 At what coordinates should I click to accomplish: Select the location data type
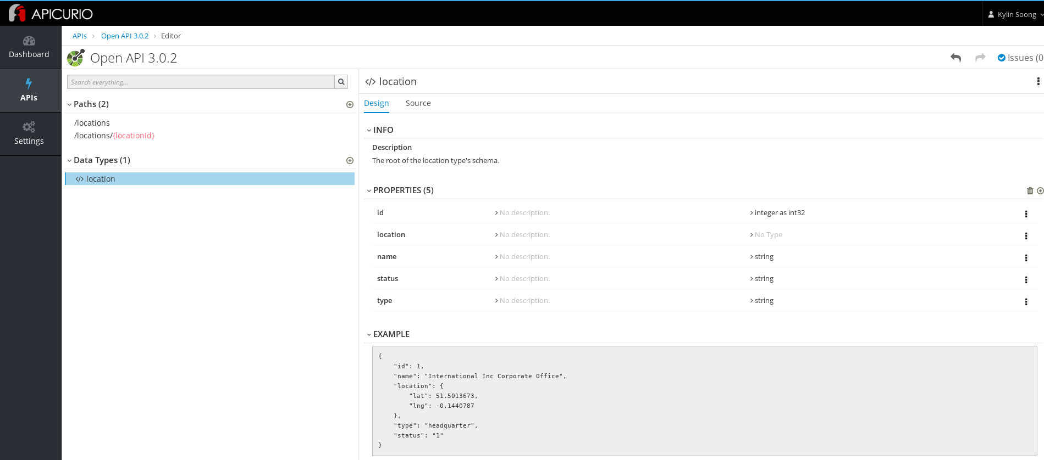210,179
